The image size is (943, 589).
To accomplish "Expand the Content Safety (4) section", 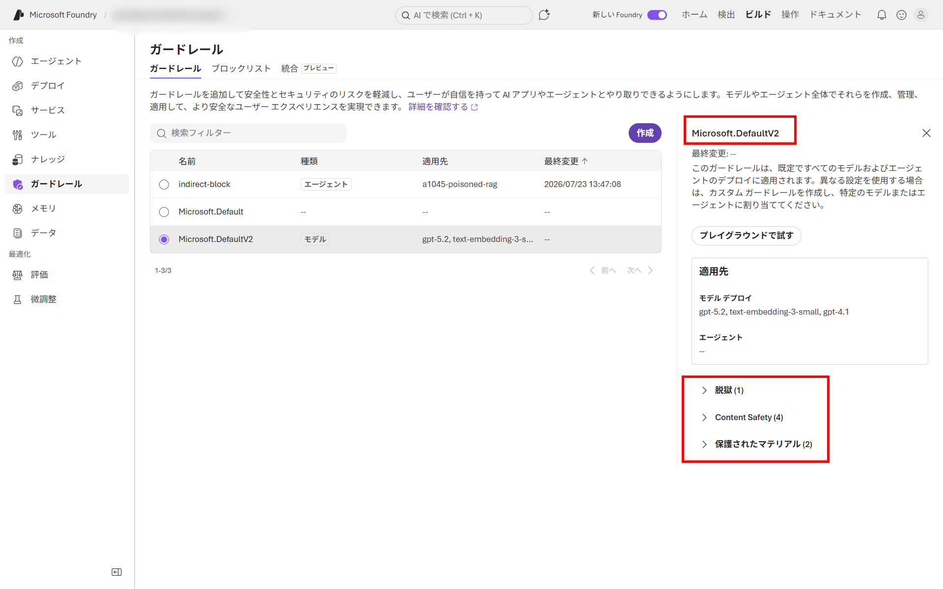I will (704, 417).
